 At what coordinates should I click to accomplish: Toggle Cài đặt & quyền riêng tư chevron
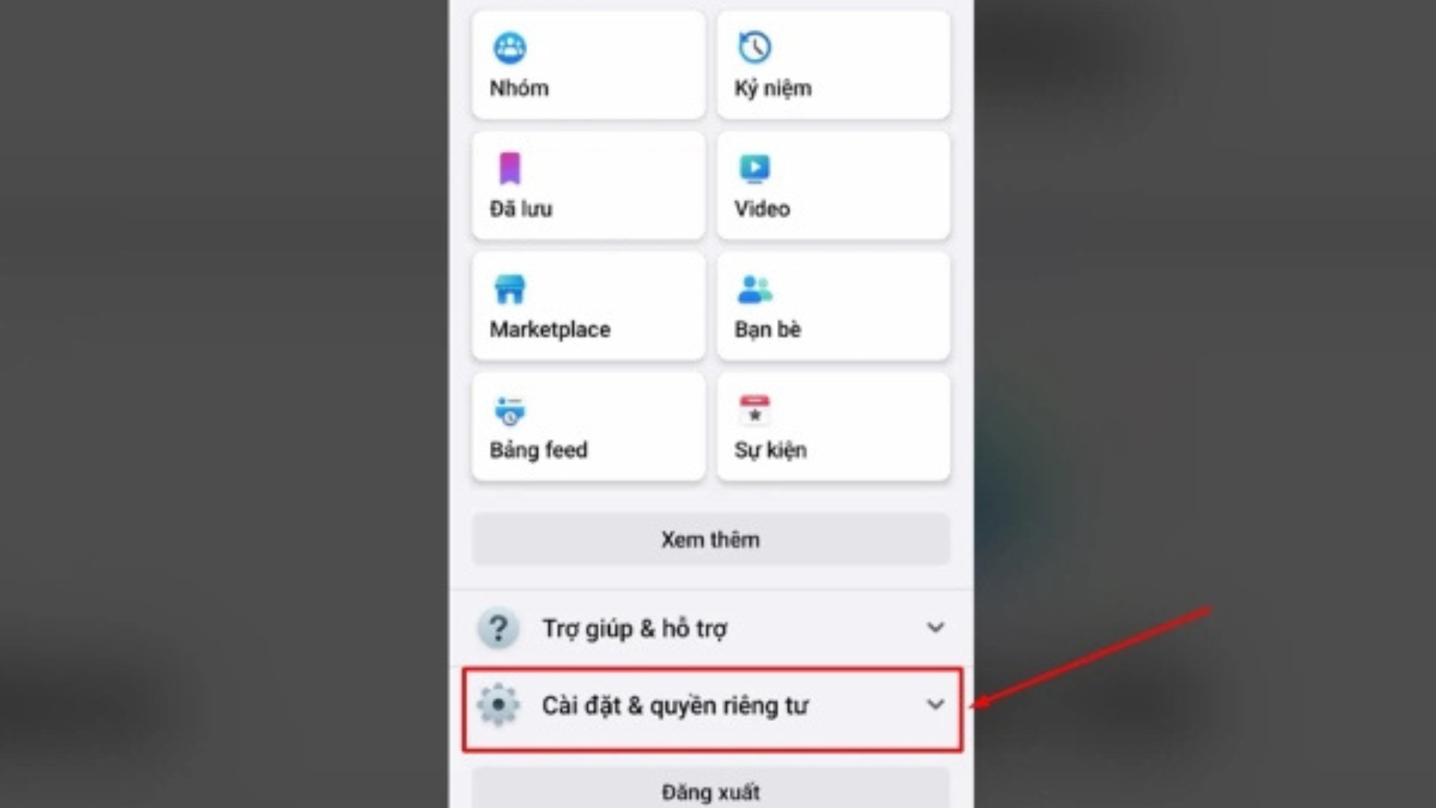(934, 705)
